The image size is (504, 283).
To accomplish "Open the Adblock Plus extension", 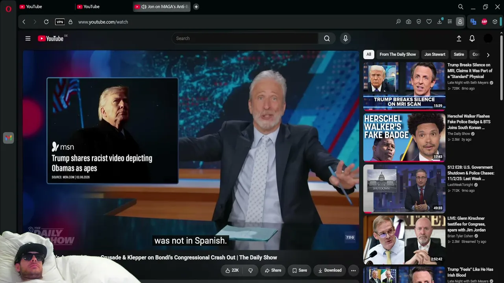I will tap(484, 22).
